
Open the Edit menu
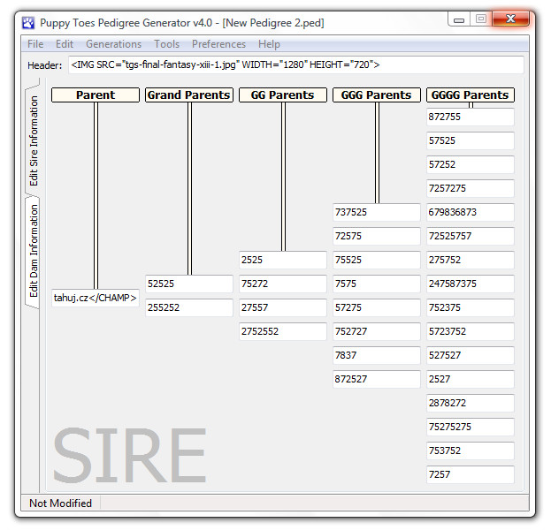click(x=65, y=44)
